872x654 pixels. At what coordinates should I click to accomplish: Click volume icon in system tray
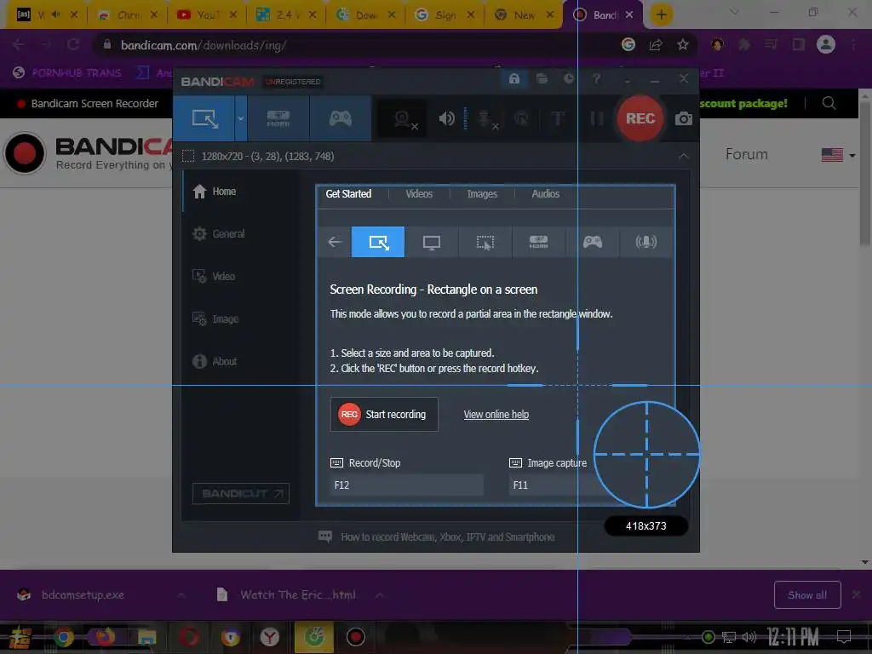[749, 637]
